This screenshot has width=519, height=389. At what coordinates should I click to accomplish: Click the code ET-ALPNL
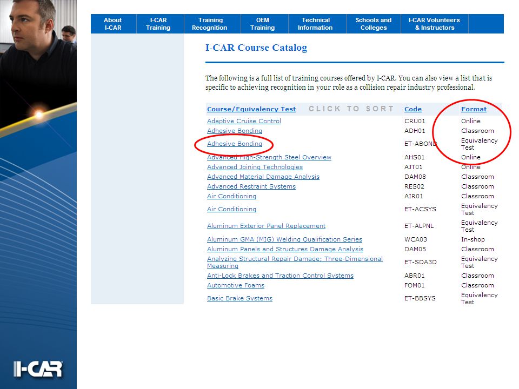click(418, 226)
